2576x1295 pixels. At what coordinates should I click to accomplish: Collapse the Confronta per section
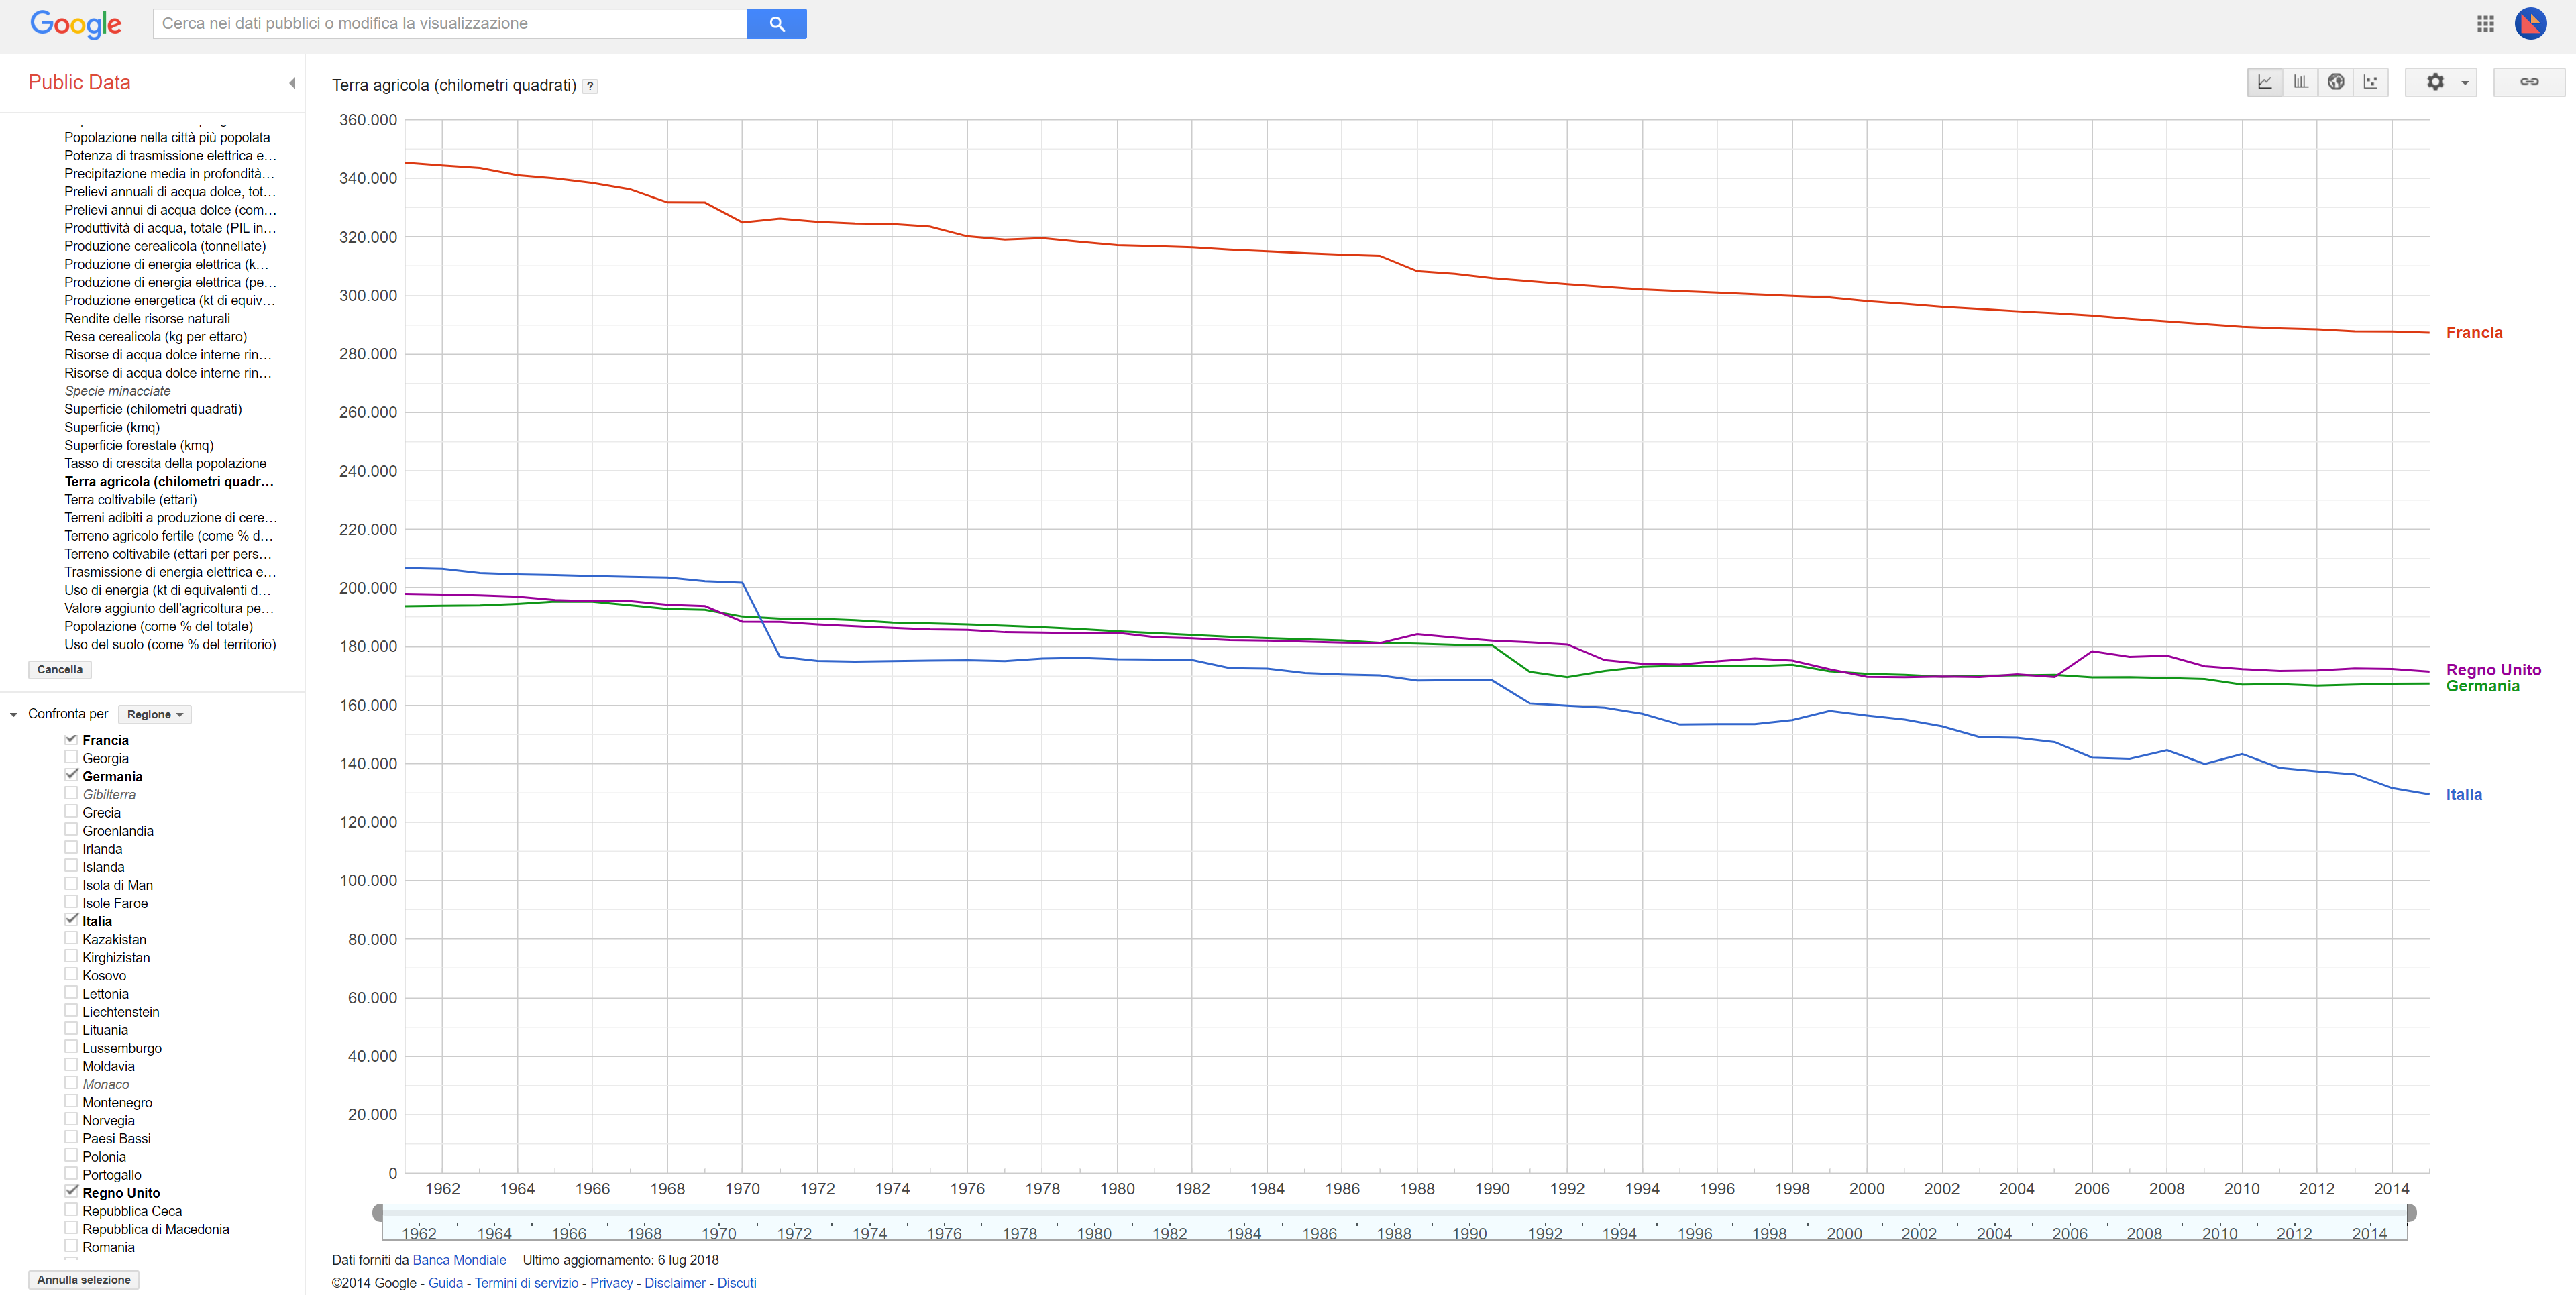[x=13, y=714]
